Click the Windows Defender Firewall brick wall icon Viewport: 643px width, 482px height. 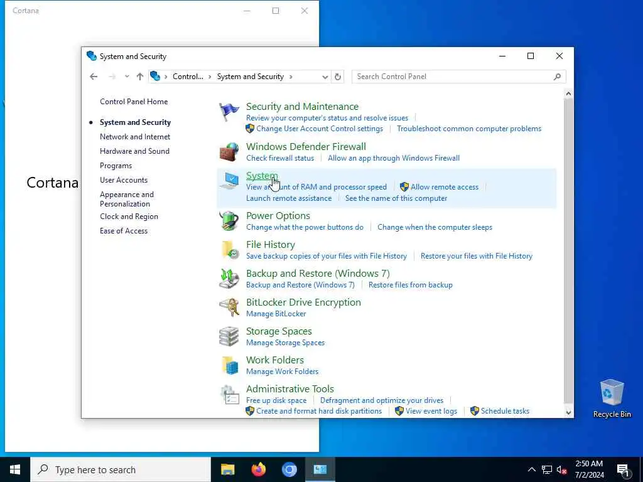(x=229, y=152)
